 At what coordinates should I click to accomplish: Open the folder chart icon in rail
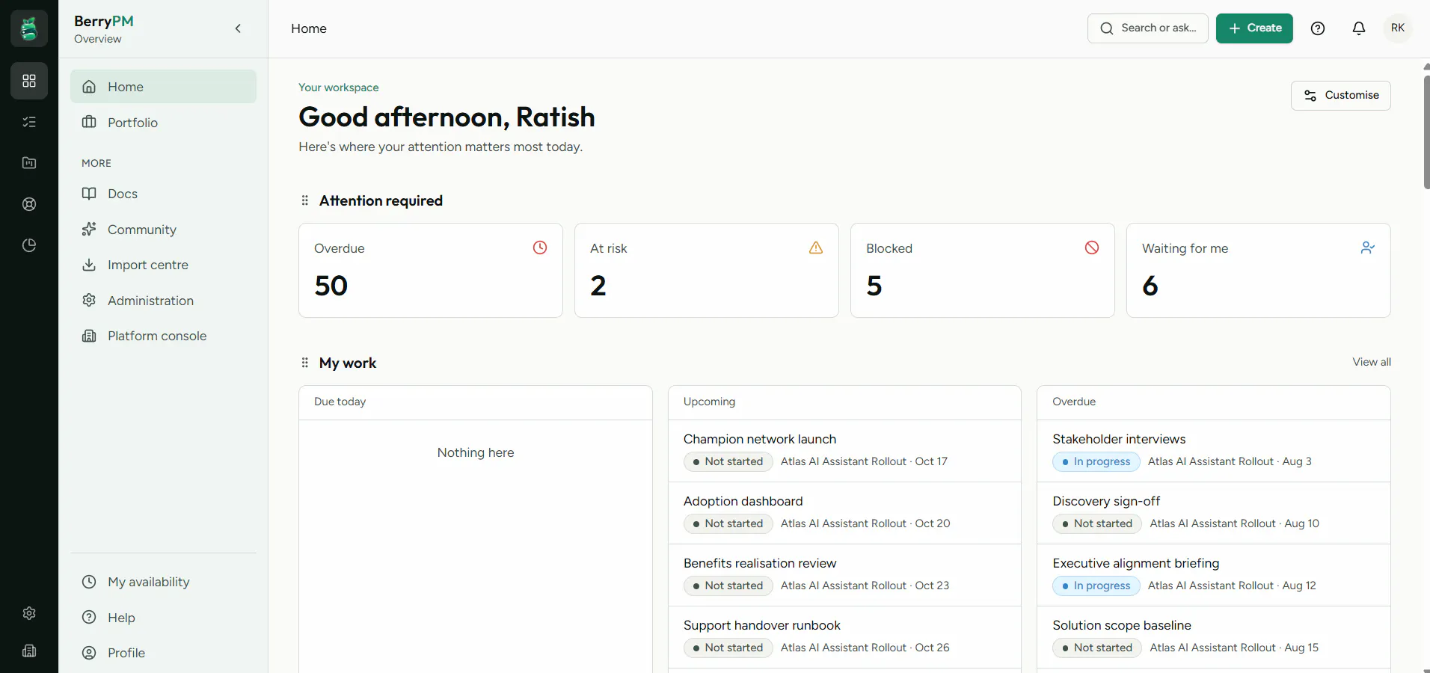29,163
